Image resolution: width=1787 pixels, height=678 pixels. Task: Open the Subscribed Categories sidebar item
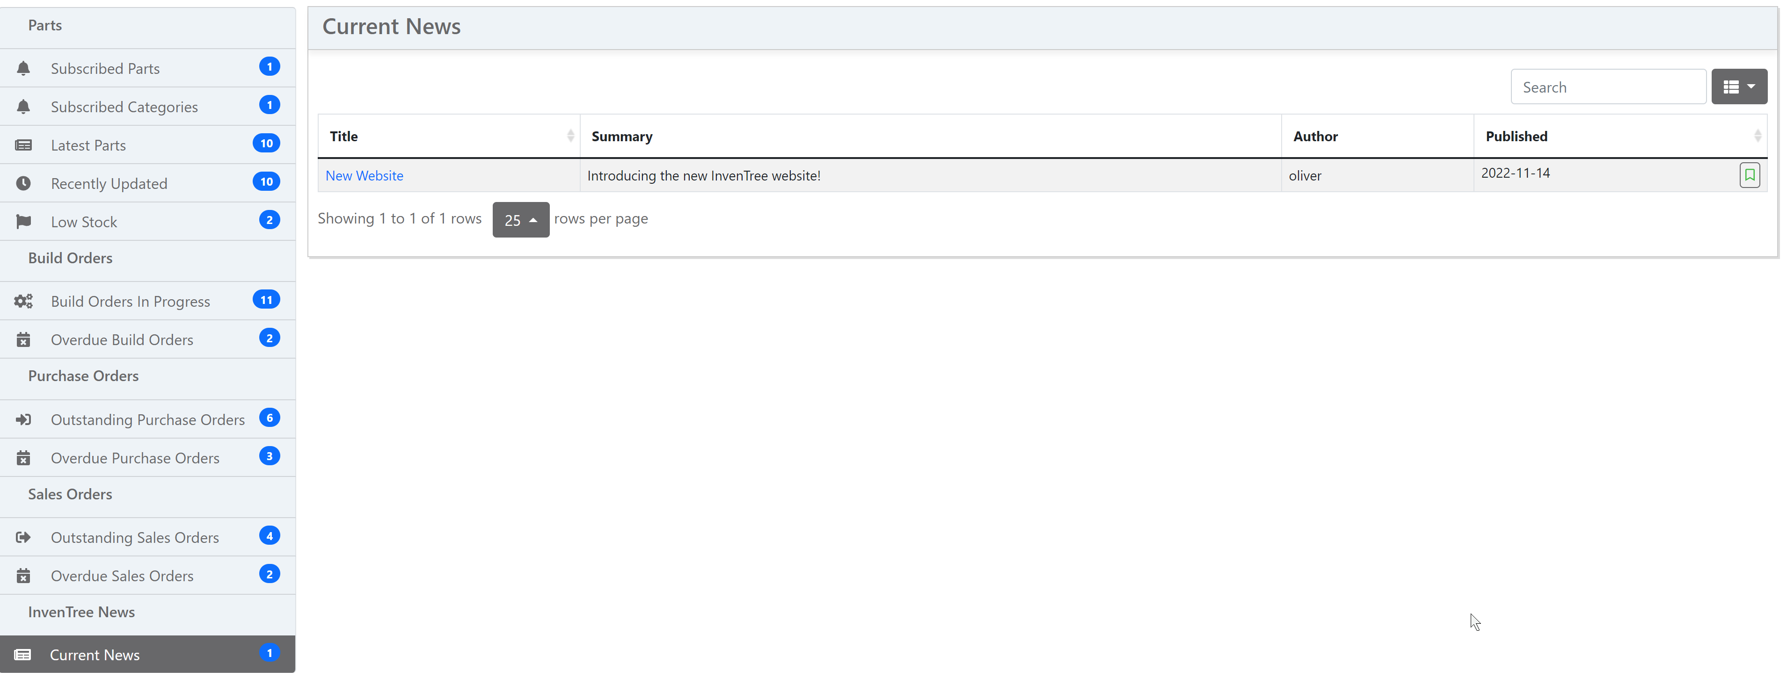pos(124,107)
